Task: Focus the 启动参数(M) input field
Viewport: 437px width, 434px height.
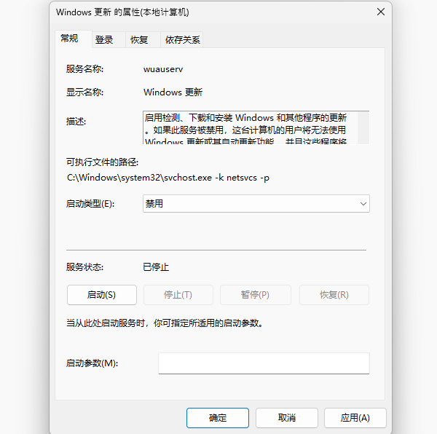Action: 264,363
